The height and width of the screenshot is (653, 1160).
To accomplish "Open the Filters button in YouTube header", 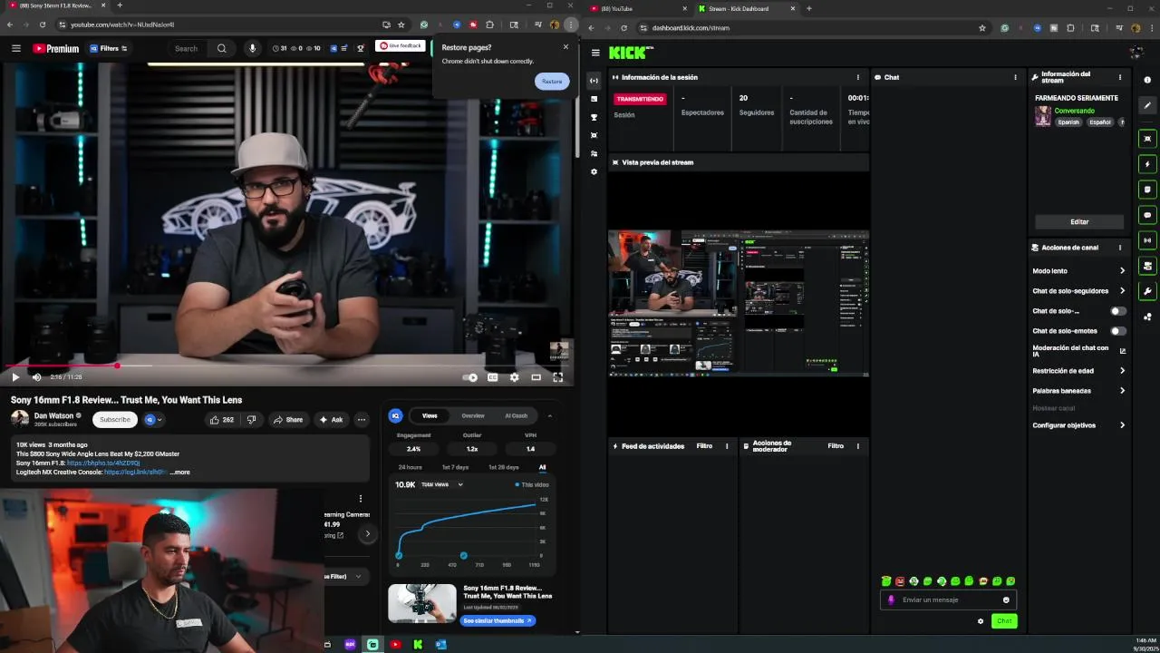I will coord(109,48).
